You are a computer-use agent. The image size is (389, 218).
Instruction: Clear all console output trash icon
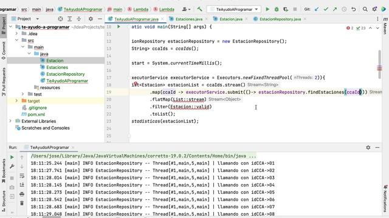(x=22, y=203)
